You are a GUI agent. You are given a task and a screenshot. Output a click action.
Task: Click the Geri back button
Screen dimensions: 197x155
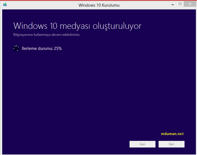click(142, 144)
